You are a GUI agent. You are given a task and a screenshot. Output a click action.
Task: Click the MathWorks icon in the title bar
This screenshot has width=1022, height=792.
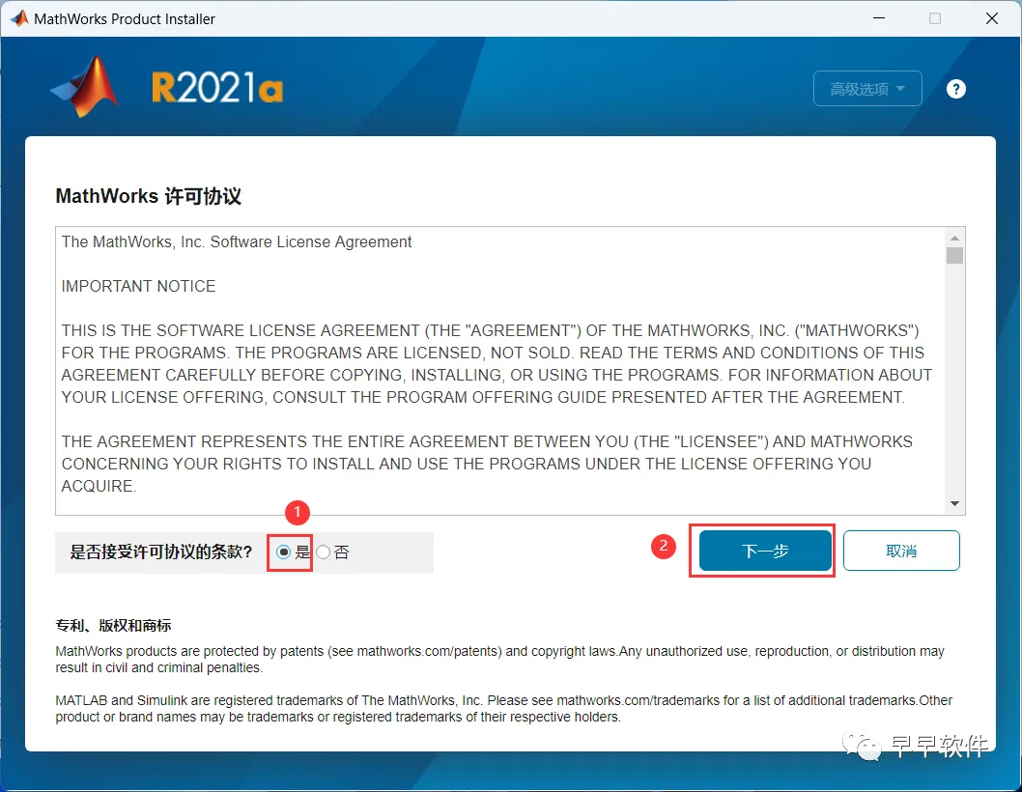pyautogui.click(x=19, y=18)
